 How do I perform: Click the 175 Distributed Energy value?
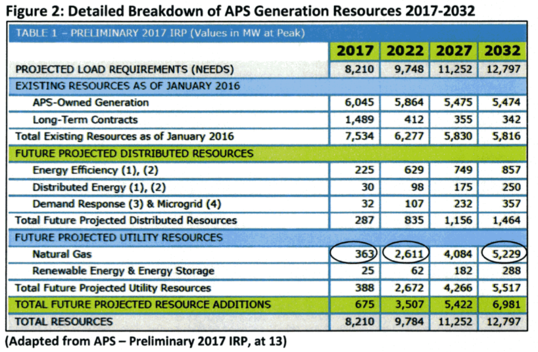tap(463, 187)
